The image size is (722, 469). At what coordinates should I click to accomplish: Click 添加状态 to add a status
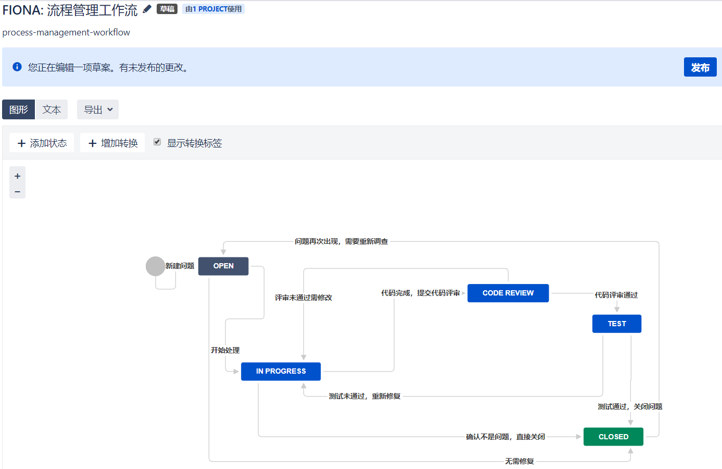[42, 143]
